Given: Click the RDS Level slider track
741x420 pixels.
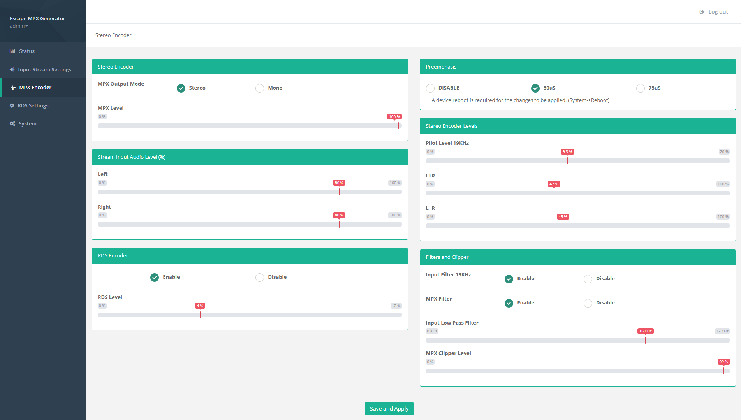Looking at the screenshot, I should [273, 315].
